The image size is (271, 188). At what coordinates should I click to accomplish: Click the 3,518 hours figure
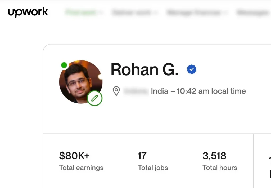click(214, 156)
